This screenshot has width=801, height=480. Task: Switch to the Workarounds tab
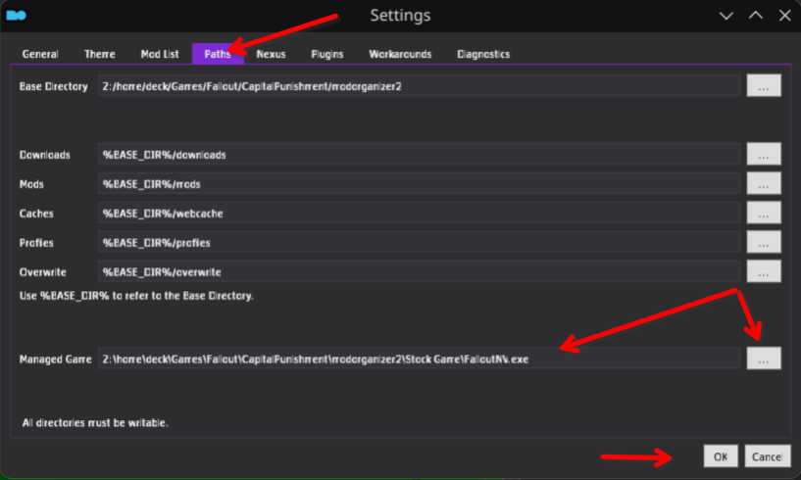point(399,54)
